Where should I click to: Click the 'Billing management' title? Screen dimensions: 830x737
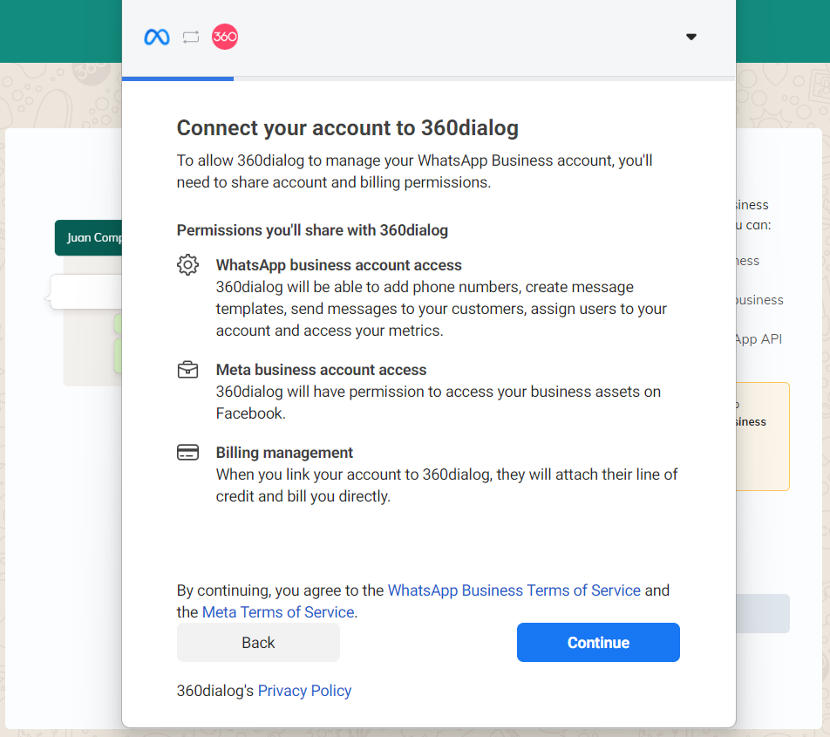284,452
